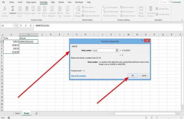
Task: Expand Define Name dropdown arrow
Action: coord(95,7)
